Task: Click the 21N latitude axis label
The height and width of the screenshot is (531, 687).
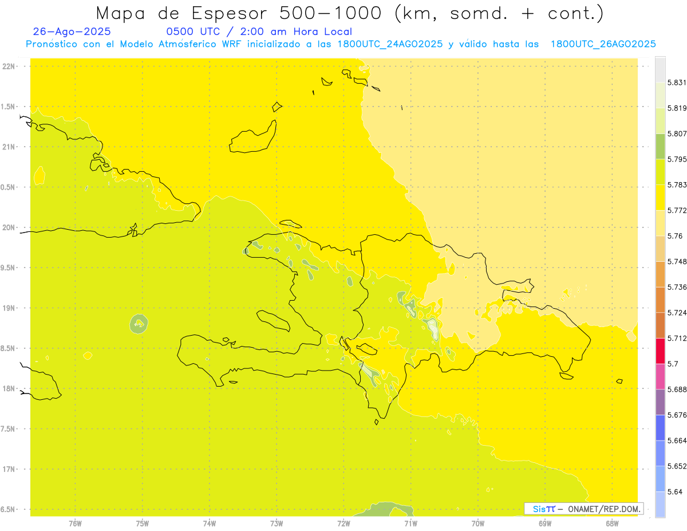Action: pyautogui.click(x=9, y=147)
